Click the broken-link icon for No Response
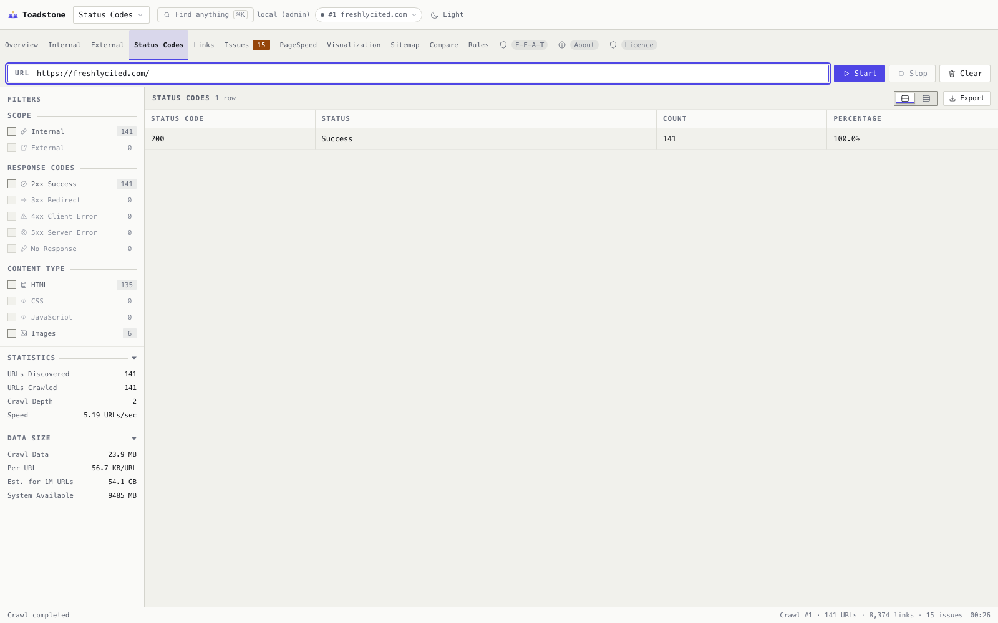Viewport: 998px width, 623px height. 24,249
